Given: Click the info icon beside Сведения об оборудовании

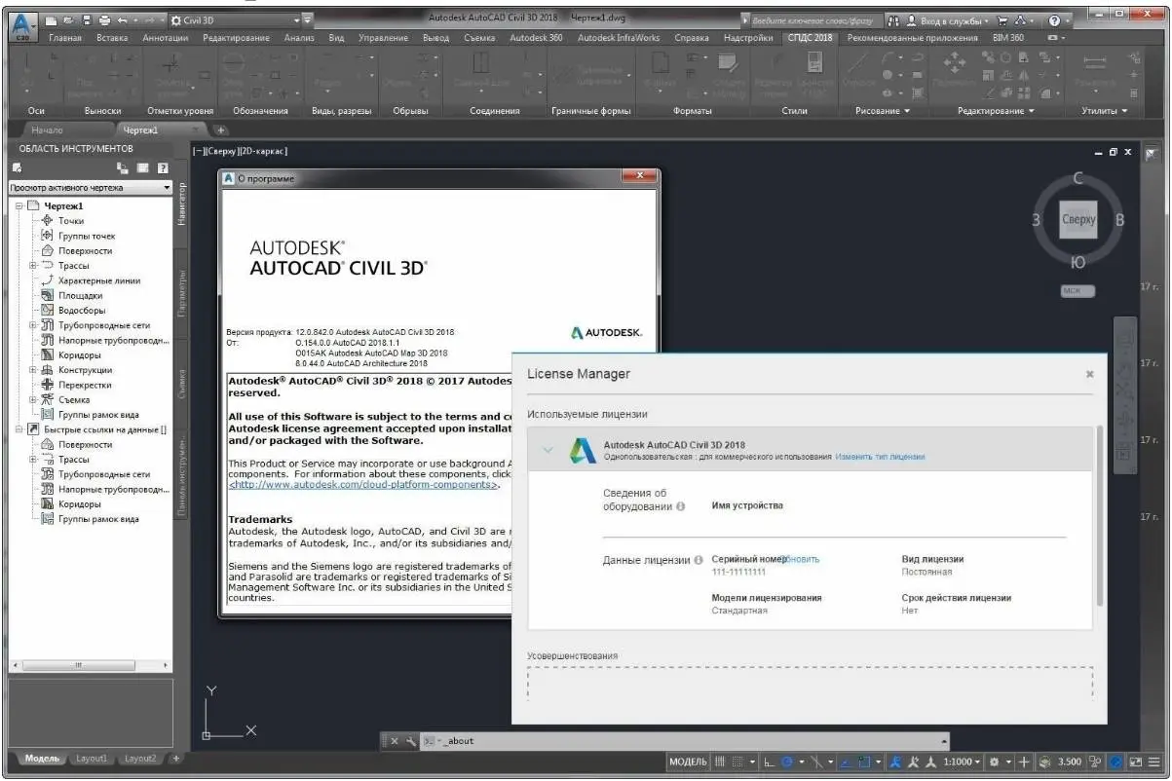Looking at the screenshot, I should [x=680, y=506].
